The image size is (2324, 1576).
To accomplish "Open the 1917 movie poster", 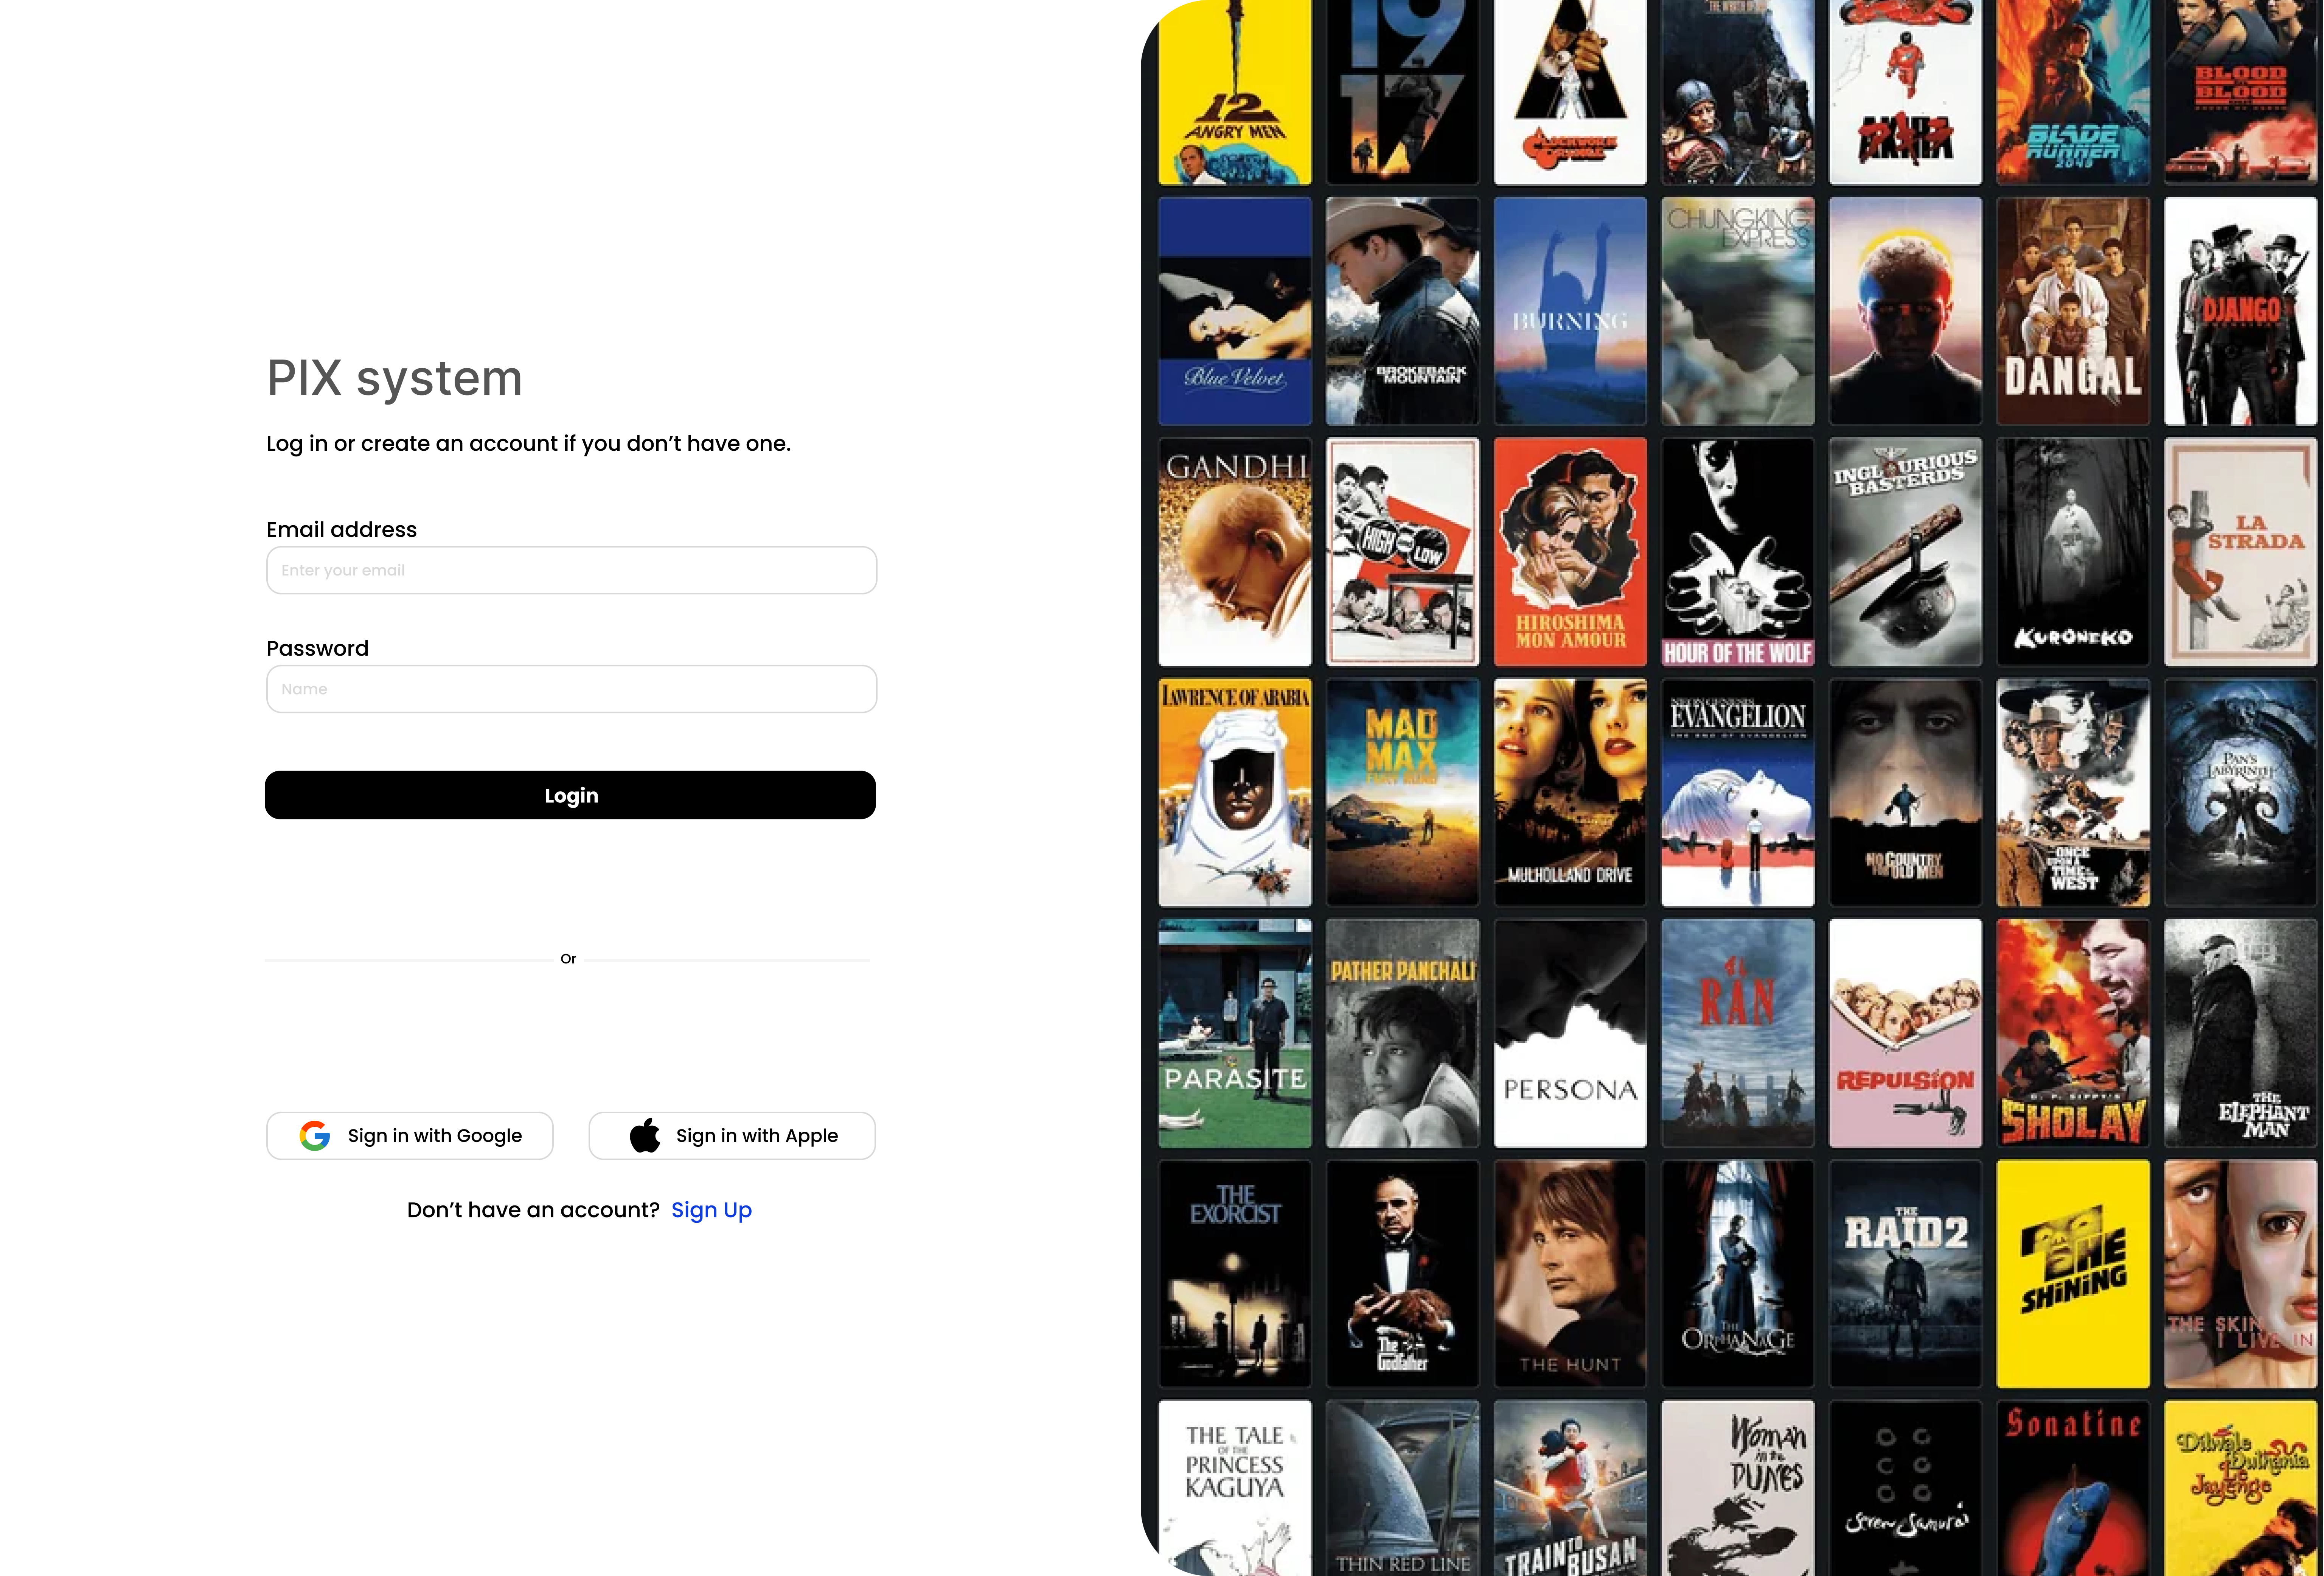I will [1402, 92].
